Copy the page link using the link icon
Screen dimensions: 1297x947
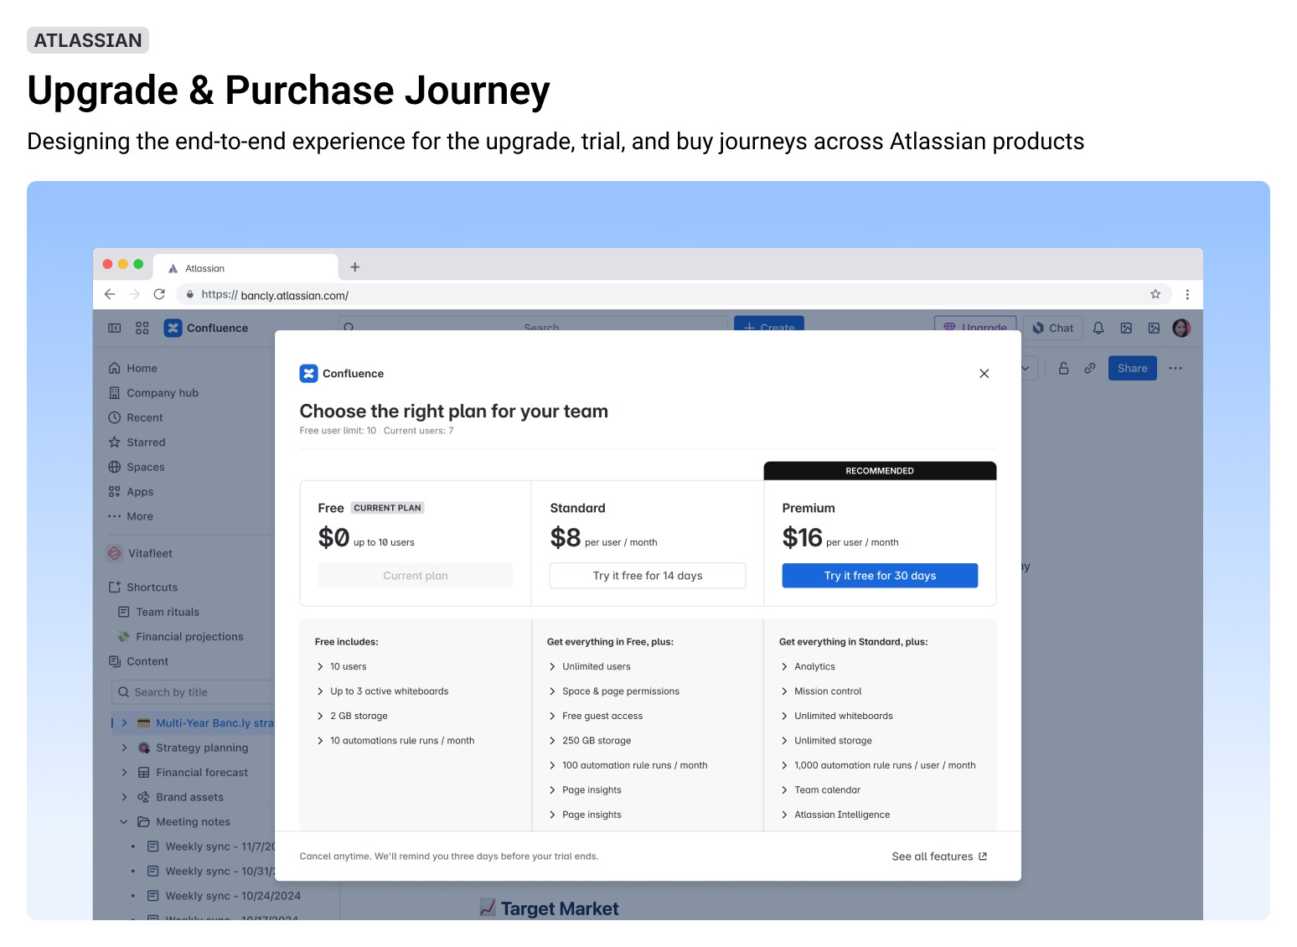1090,368
